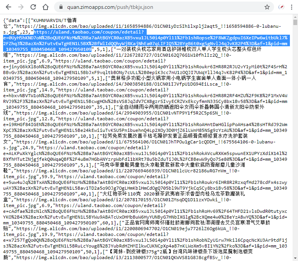Viewport: 298px width, 261px height.
Task: Click image URL containing 2078170155
Action: tap(117, 203)
